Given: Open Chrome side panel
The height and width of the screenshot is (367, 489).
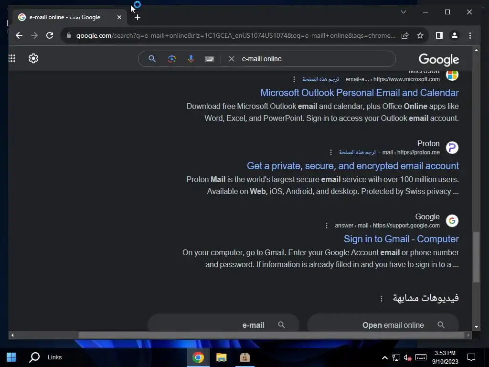Looking at the screenshot, I should [439, 35].
